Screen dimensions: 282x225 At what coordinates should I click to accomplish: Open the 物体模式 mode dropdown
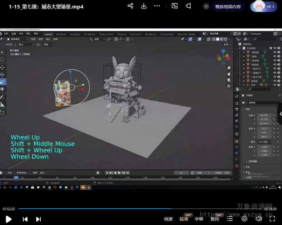[x=18, y=39]
